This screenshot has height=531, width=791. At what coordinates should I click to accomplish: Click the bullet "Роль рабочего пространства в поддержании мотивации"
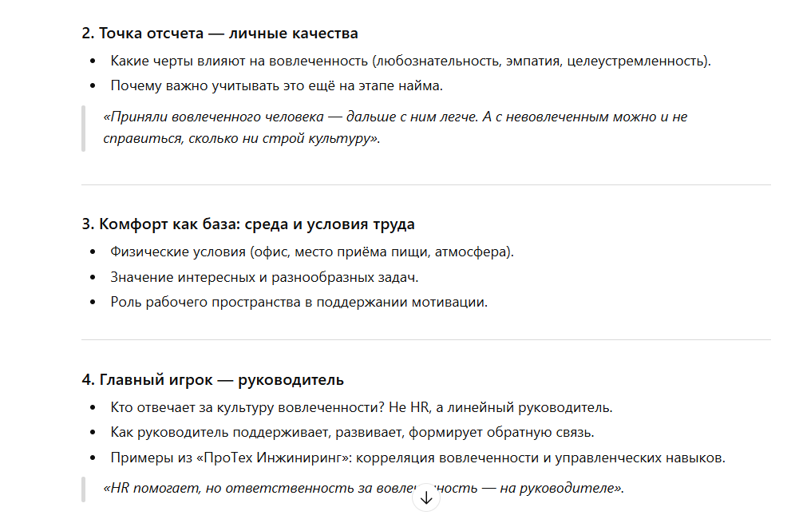(299, 302)
